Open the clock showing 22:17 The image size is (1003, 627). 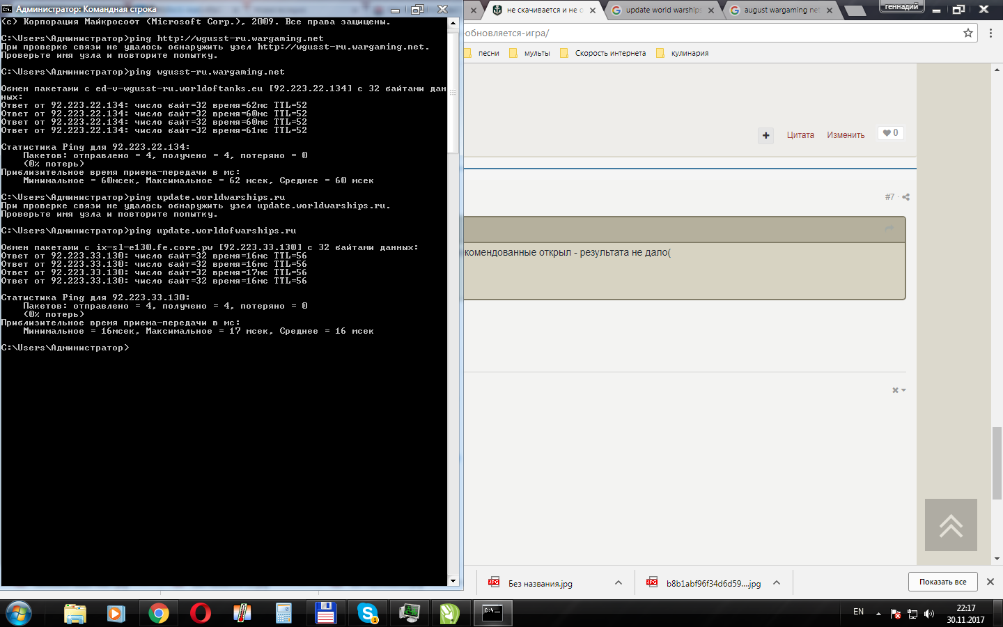coord(965,614)
